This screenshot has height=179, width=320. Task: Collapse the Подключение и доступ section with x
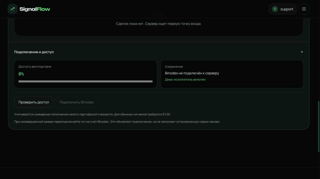point(302,52)
